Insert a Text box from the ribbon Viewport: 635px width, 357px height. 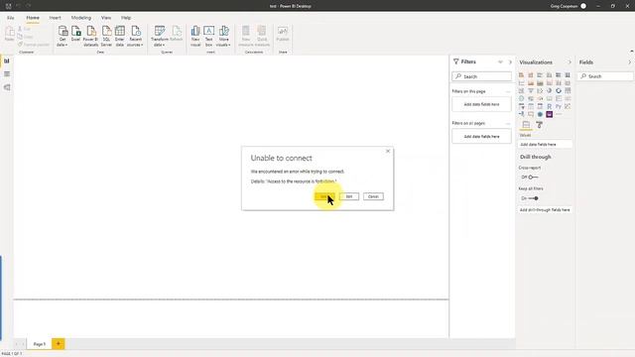(209, 36)
